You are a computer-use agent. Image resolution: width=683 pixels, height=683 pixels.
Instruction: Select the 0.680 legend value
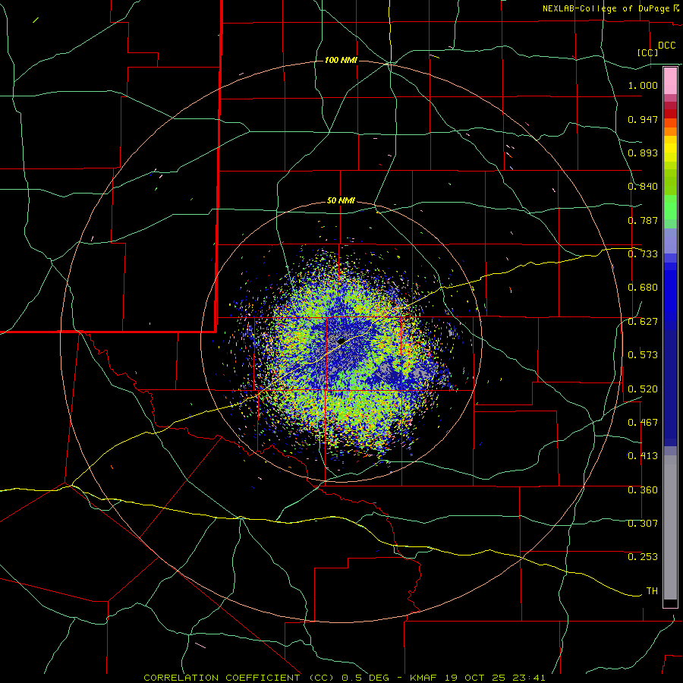click(643, 288)
